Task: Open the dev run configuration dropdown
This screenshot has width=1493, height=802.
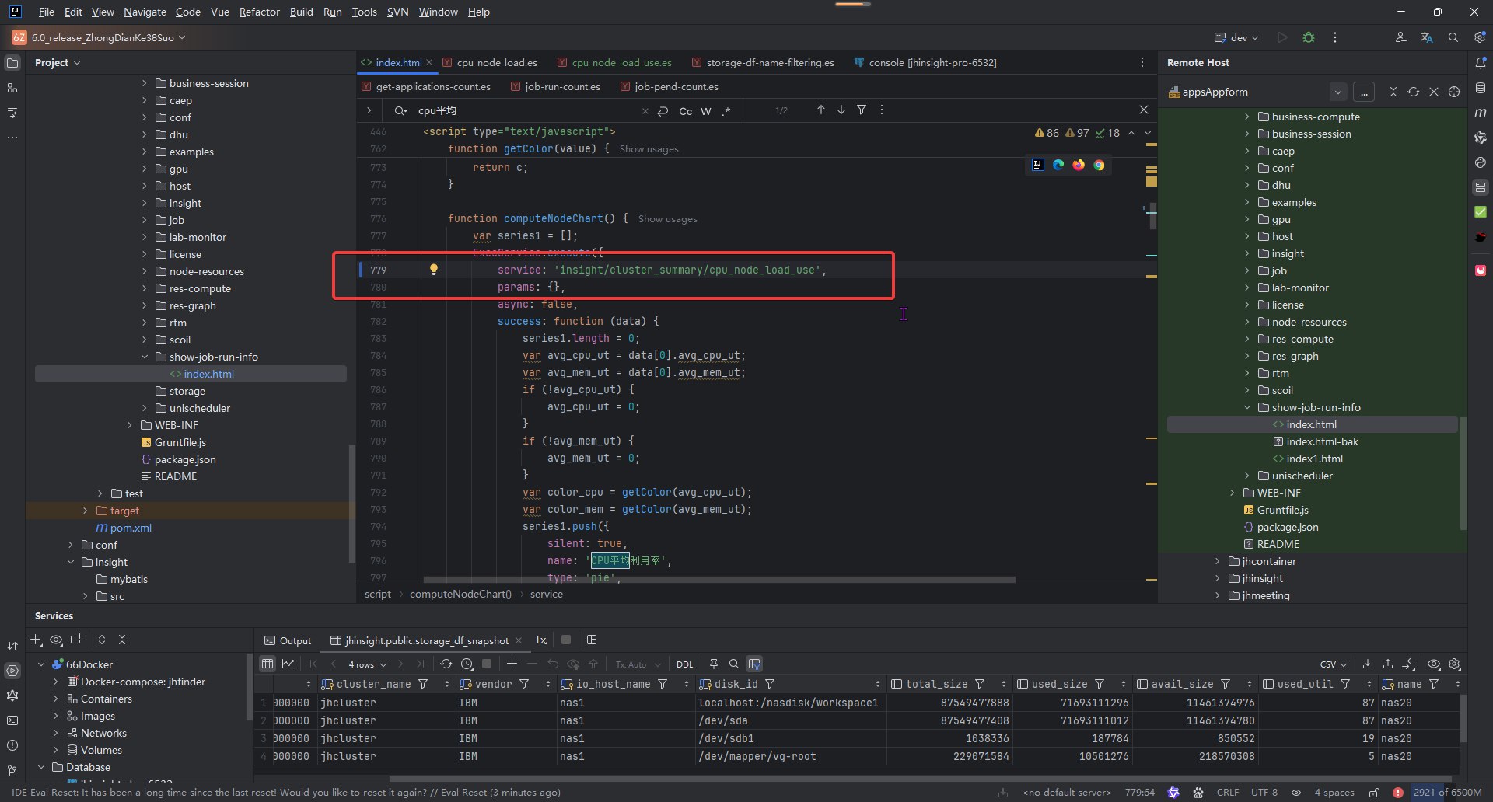Action: coord(1237,37)
